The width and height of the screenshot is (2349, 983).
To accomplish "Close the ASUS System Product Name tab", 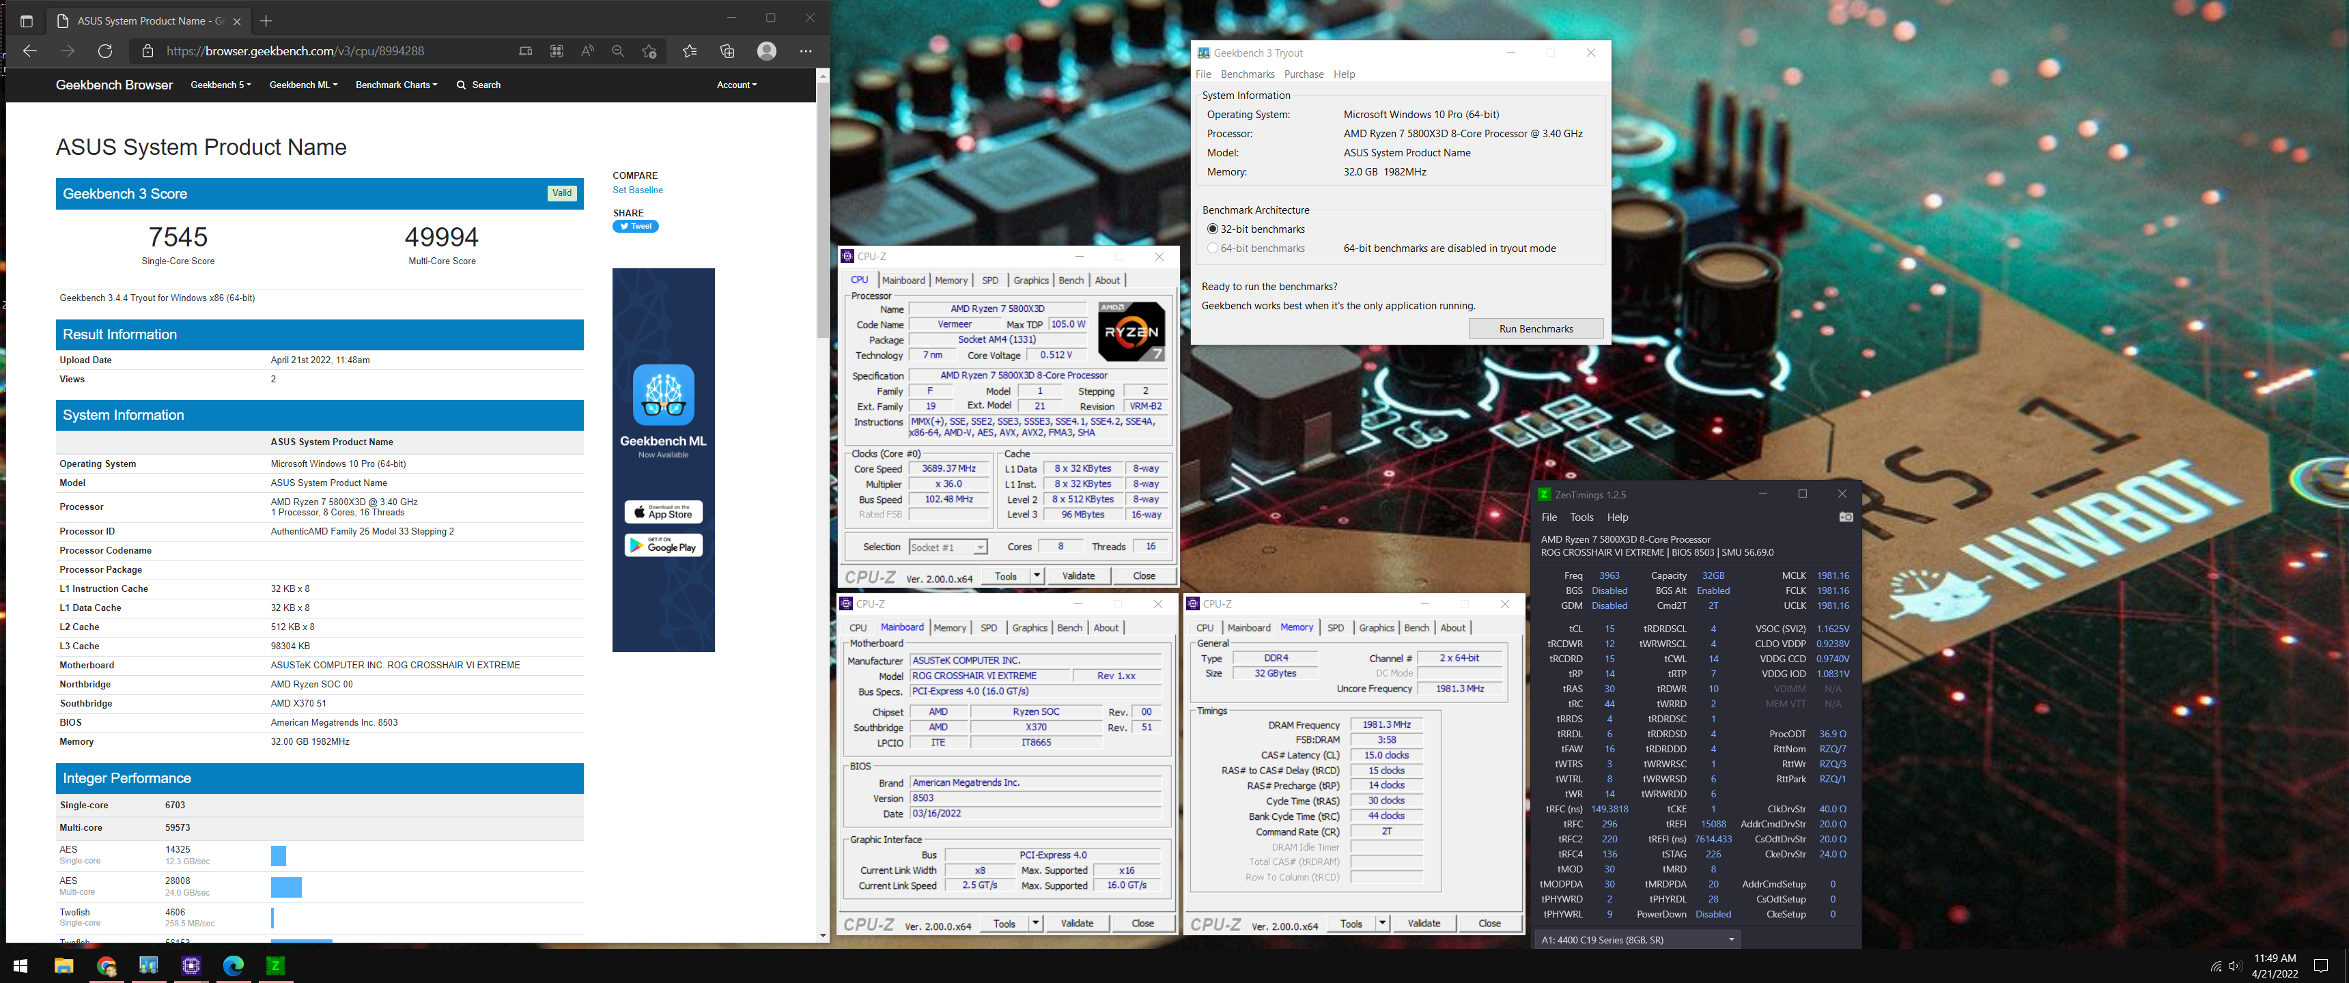I will coord(237,21).
